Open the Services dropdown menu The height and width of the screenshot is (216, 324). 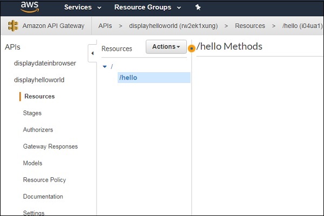click(83, 8)
